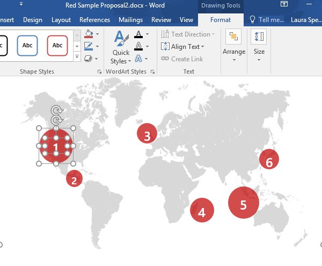Expand the full shape styles gallery

pyautogui.click(x=77, y=56)
